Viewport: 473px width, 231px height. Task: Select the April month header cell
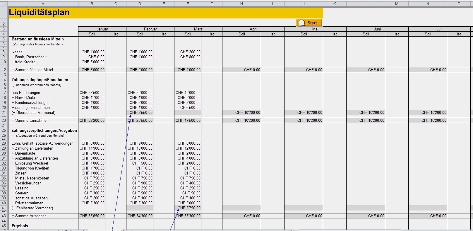253,29
